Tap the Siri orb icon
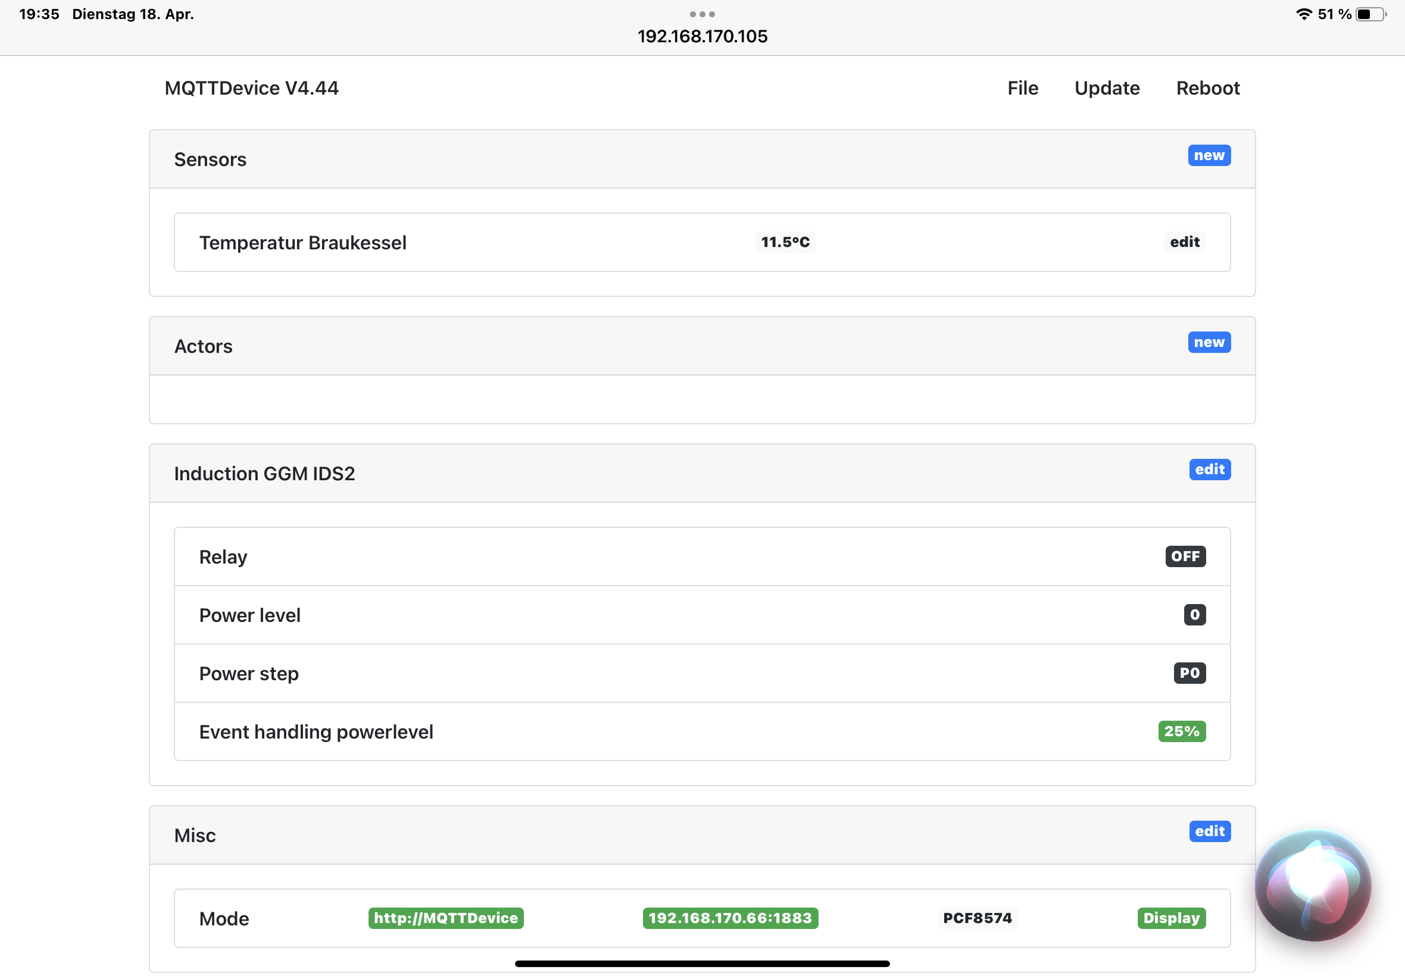 [x=1313, y=885]
